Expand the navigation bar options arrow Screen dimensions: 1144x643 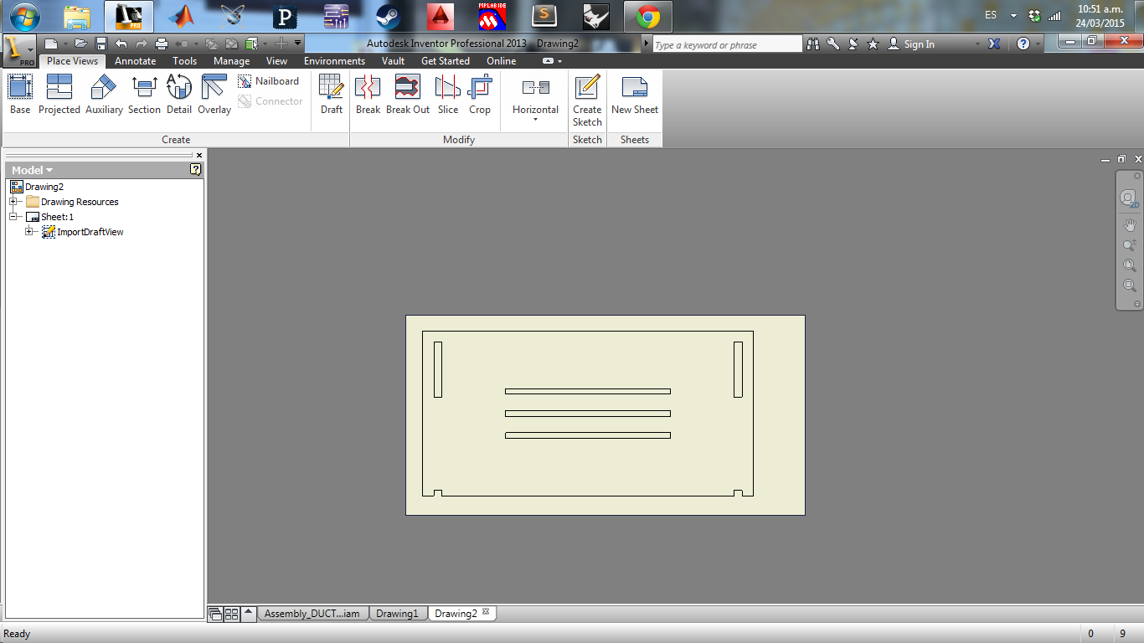click(x=1136, y=304)
